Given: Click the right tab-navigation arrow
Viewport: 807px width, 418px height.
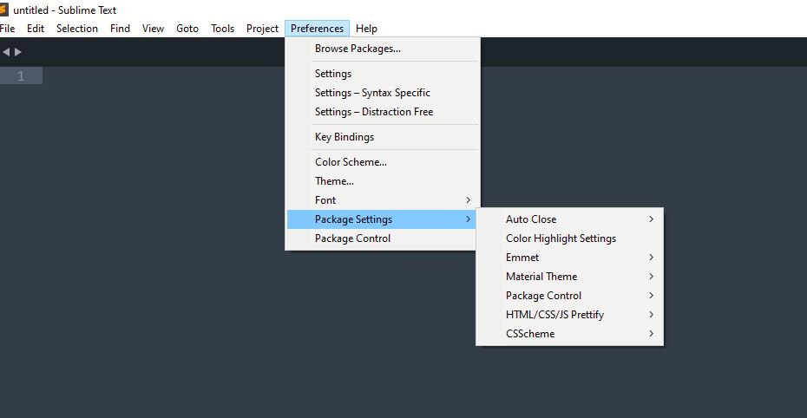Looking at the screenshot, I should 18,52.
